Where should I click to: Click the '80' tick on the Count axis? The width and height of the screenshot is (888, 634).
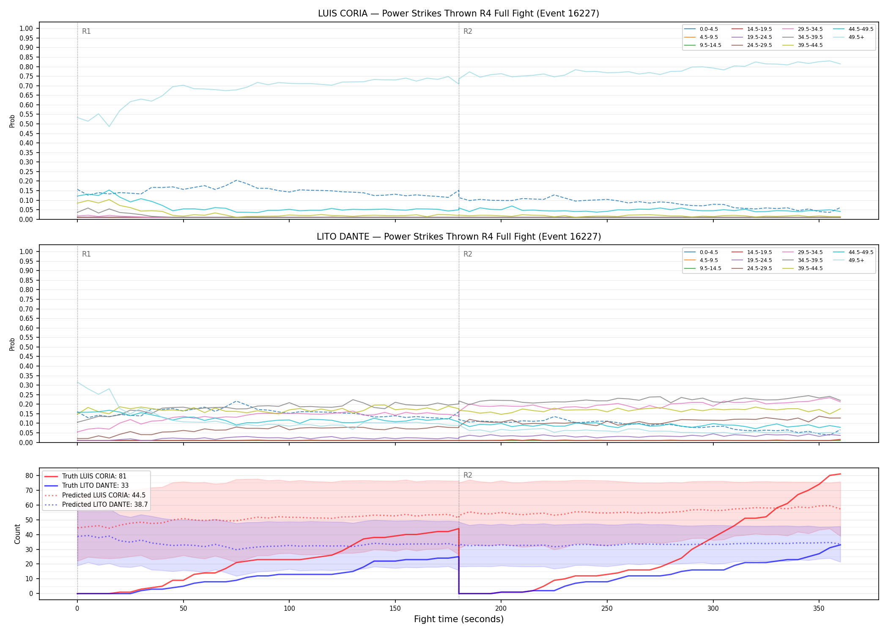29,475
